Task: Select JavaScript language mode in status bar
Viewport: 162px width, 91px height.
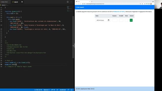Action: 63,90
